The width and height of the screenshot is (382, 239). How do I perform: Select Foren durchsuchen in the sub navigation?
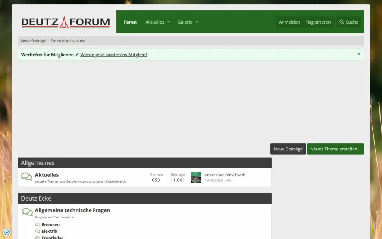click(x=68, y=41)
